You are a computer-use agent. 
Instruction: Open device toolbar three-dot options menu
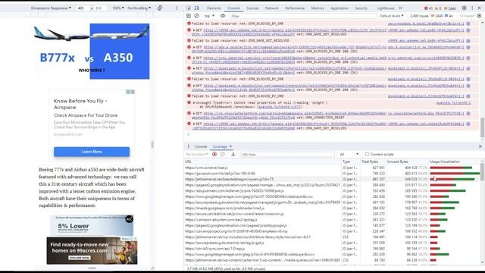[x=177, y=8]
